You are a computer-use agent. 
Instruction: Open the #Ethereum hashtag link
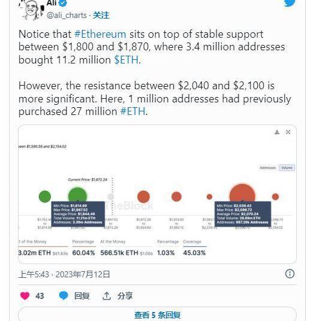point(100,34)
